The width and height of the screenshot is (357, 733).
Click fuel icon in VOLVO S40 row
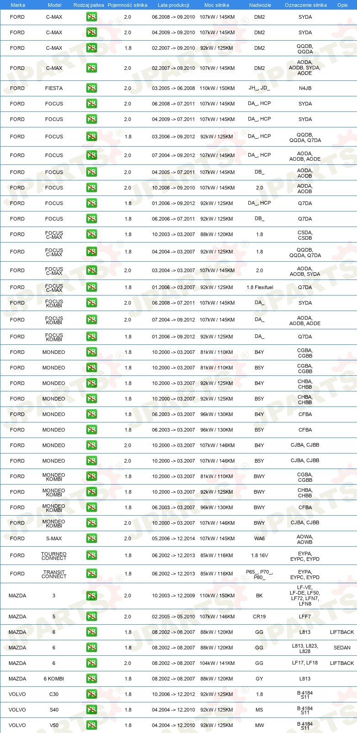(91, 710)
